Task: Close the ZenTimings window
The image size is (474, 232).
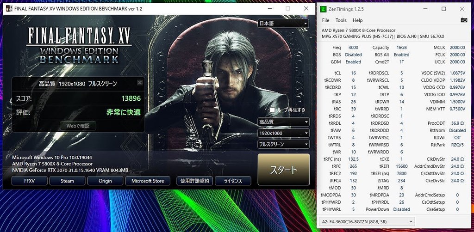Action: (x=462, y=9)
